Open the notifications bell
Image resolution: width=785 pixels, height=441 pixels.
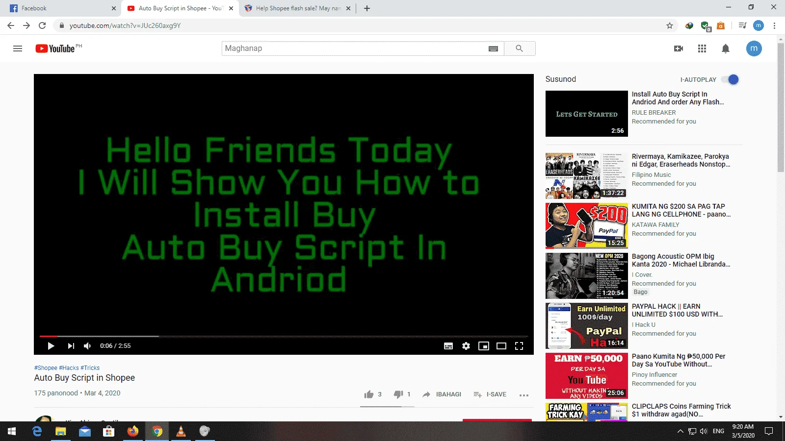[726, 49]
